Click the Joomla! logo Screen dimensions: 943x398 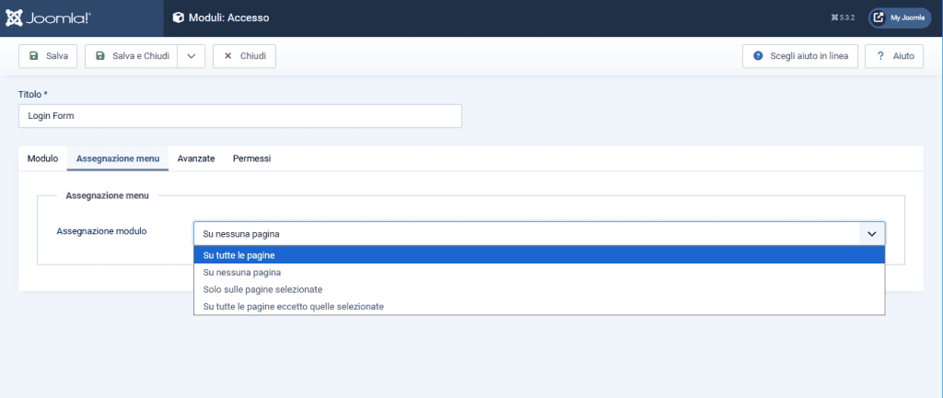pyautogui.click(x=48, y=18)
